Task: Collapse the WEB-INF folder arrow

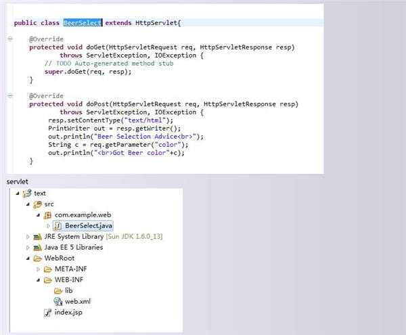Action: coord(39,280)
